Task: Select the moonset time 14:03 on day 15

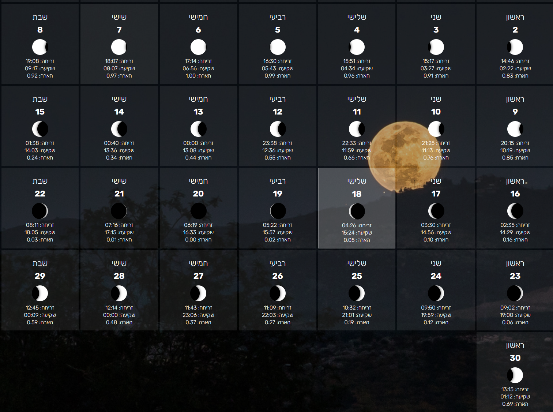Action: click(31, 150)
